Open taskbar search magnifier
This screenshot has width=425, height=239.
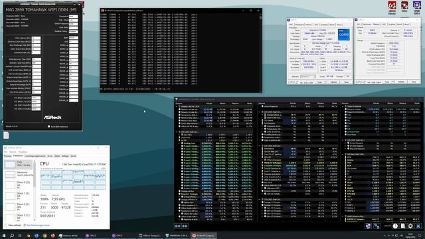point(12,236)
